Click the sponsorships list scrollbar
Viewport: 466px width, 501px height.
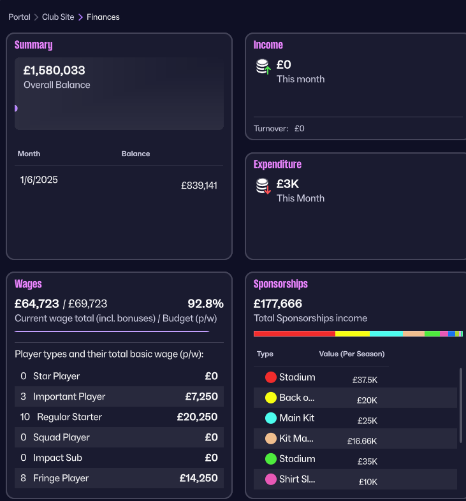[460, 405]
